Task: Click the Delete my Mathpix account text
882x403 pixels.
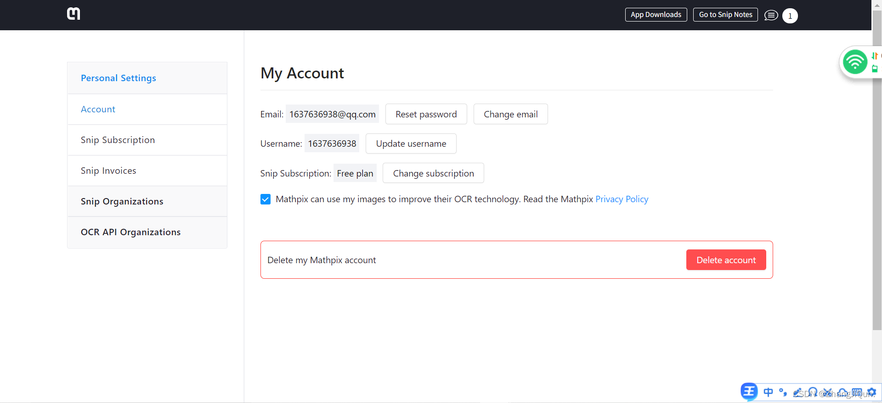Action: pyautogui.click(x=322, y=260)
